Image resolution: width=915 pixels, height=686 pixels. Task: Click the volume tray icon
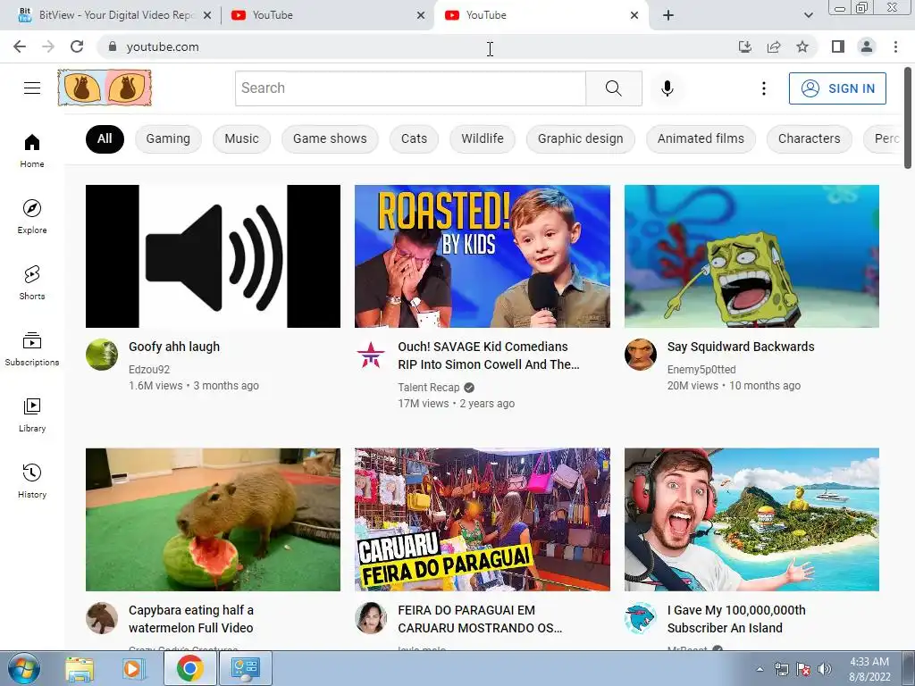click(825, 669)
